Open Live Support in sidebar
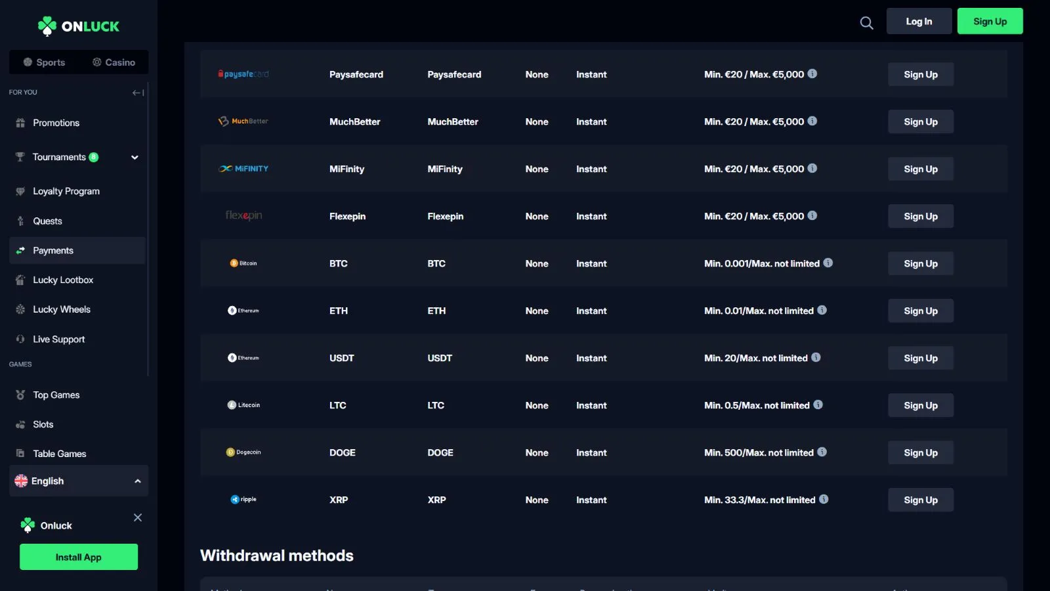Image resolution: width=1050 pixels, height=591 pixels. click(x=58, y=339)
